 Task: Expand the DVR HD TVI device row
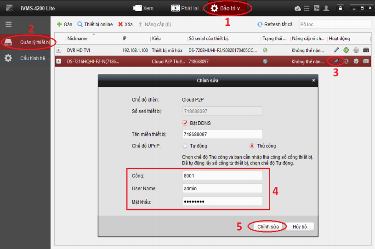tap(59, 50)
